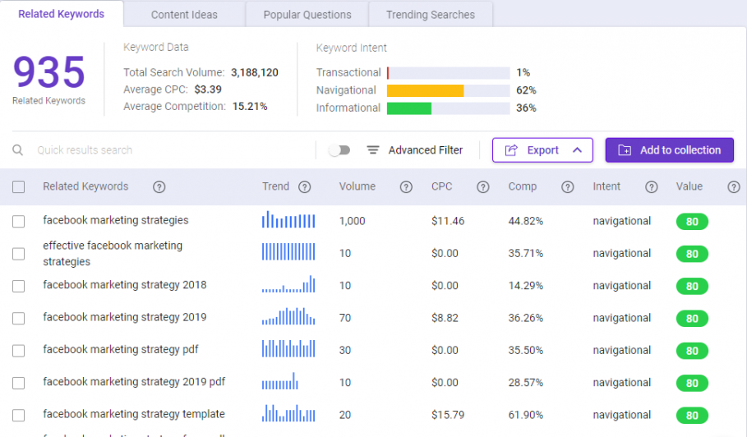This screenshot has width=747, height=437.
Task: Open help icon next to Trend column
Action: (x=304, y=187)
